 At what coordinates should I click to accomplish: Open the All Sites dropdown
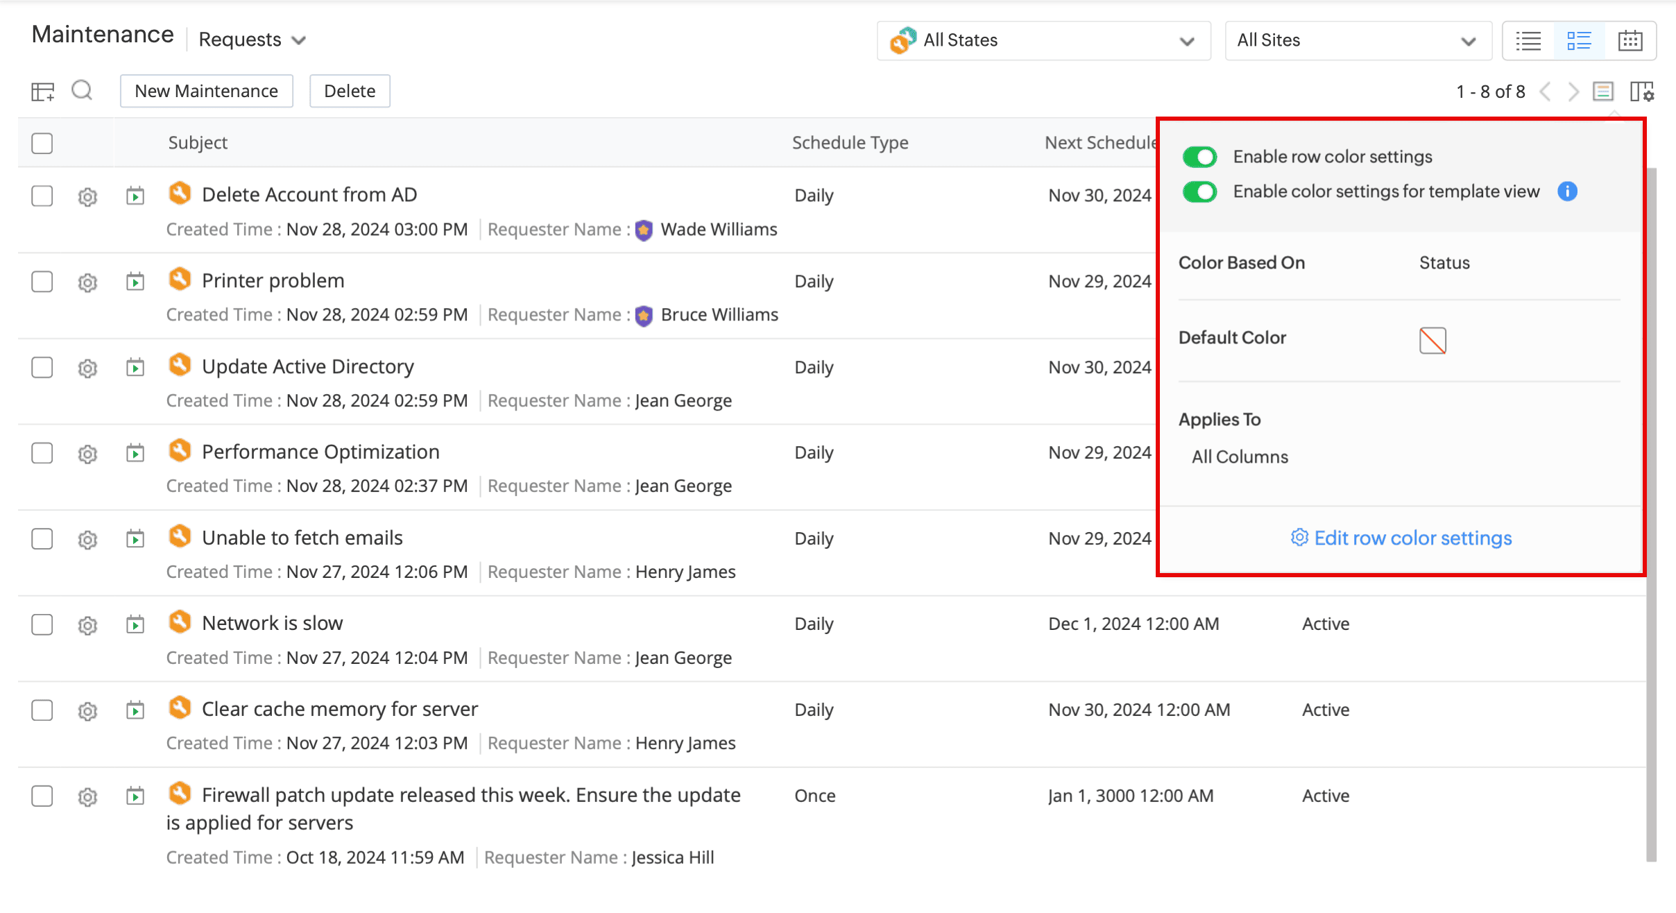click(x=1358, y=41)
